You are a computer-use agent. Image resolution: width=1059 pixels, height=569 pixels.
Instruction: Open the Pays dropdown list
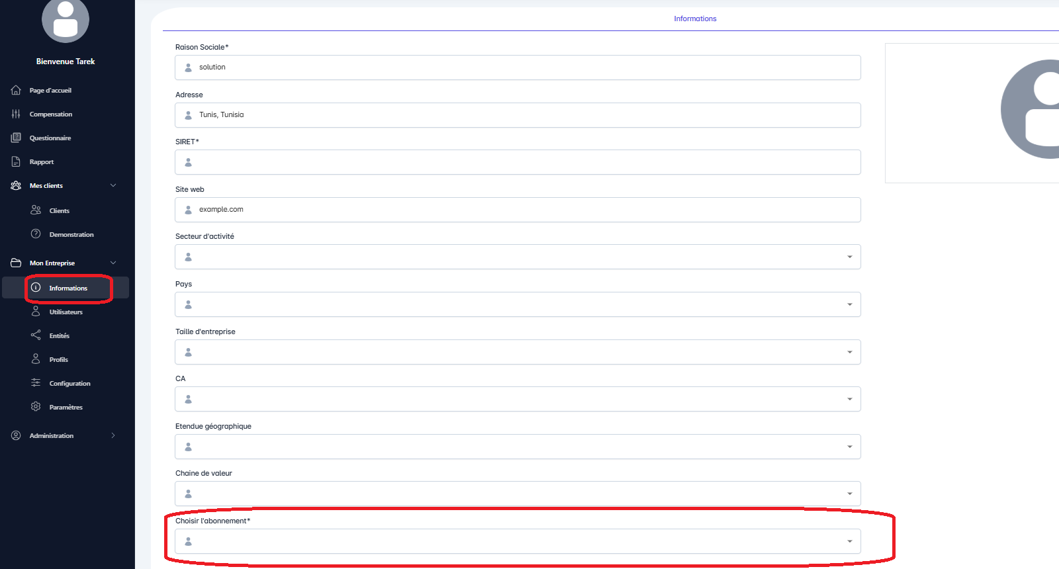tap(518, 304)
